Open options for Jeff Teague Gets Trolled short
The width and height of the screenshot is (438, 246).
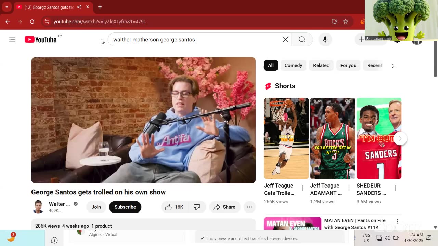[x=302, y=188]
